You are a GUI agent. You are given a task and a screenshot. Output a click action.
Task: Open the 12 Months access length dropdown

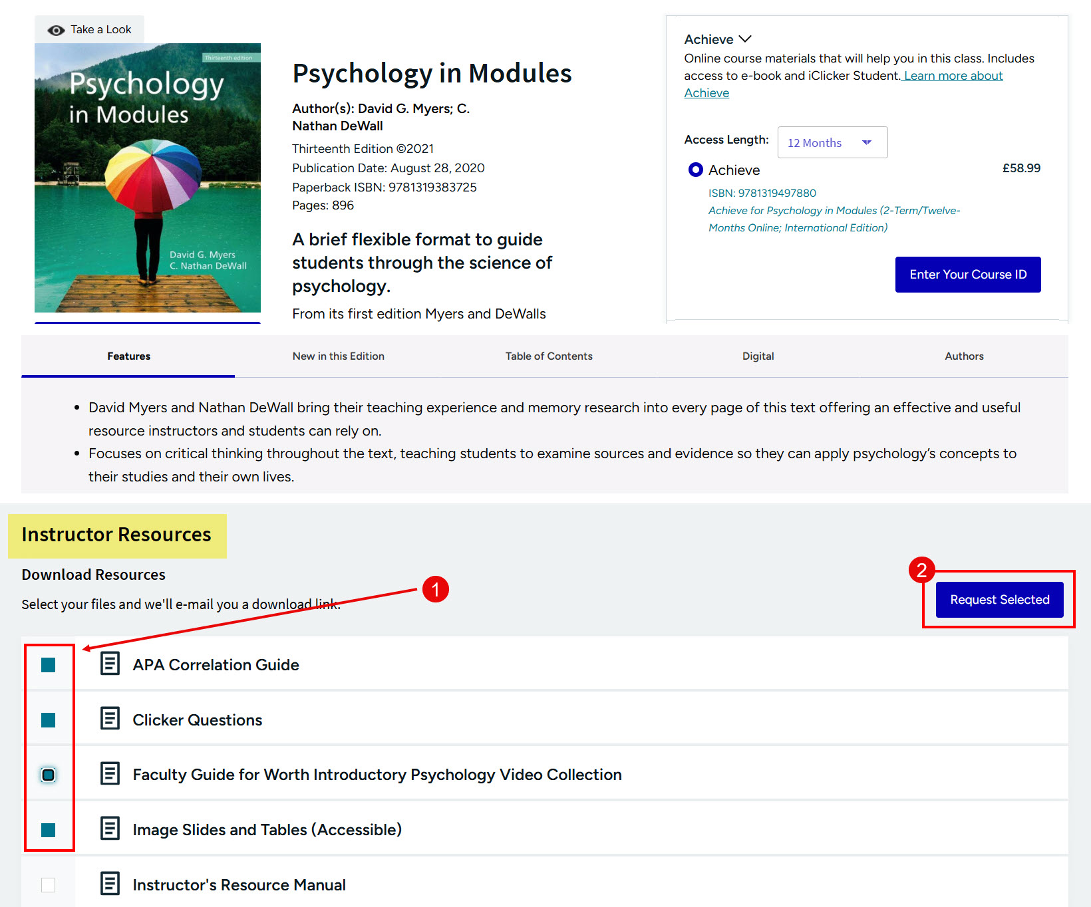point(832,143)
